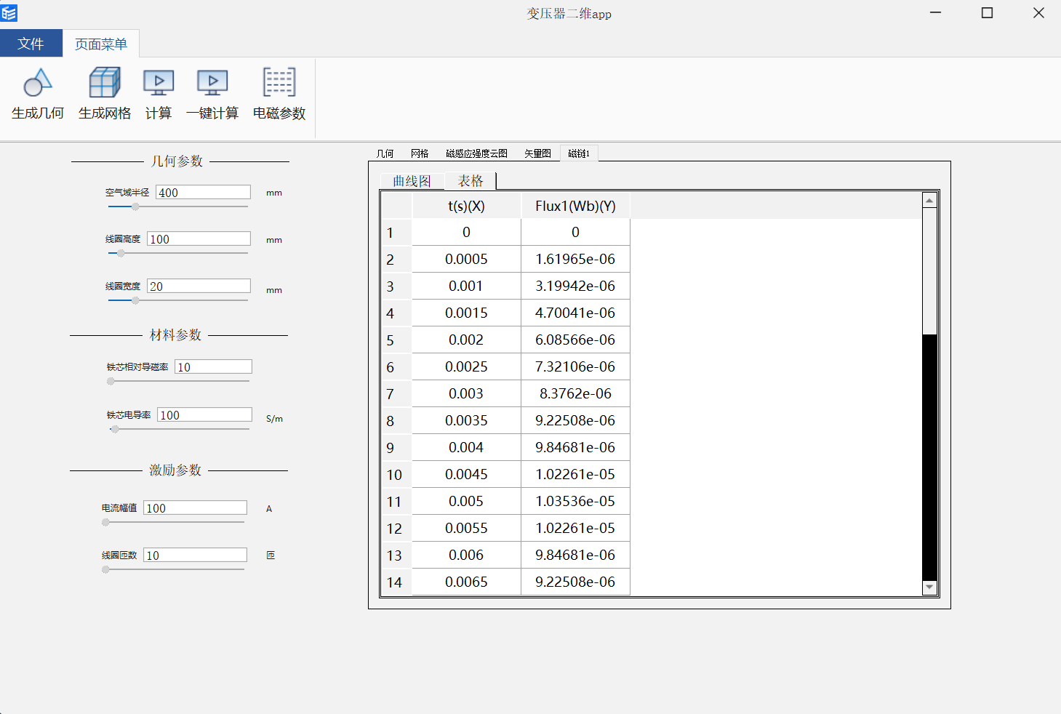The width and height of the screenshot is (1061, 714).
Task: Click the cell with value 4.70041e-06
Action: (x=575, y=313)
